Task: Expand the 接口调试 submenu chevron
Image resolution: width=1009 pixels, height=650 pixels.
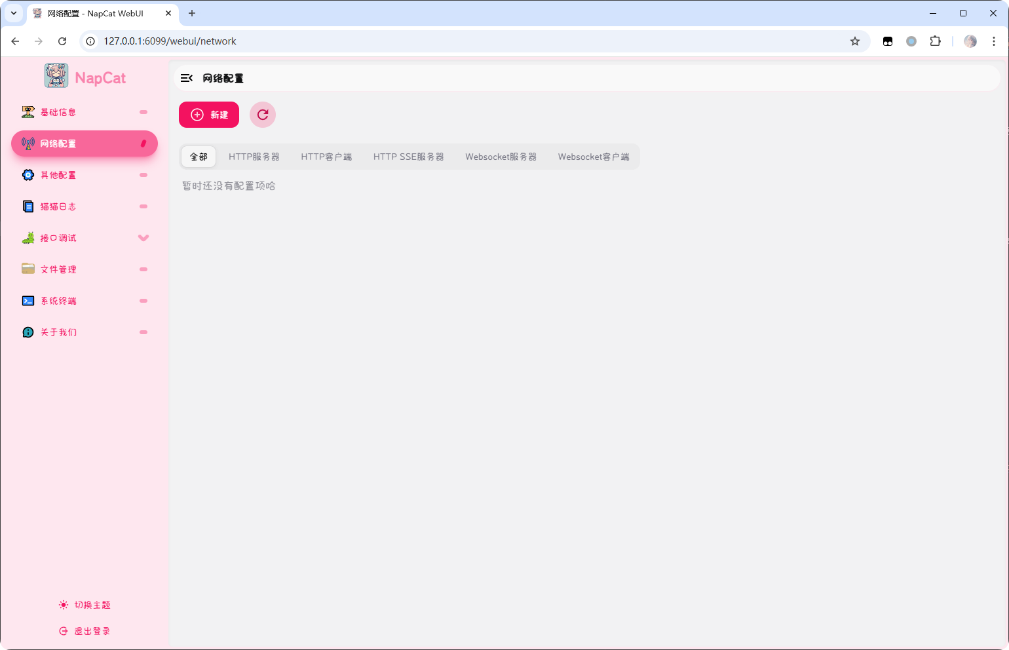Action: (x=143, y=238)
